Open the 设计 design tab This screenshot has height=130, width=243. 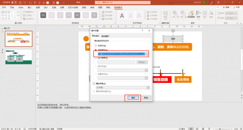pyautogui.click(x=46, y=7)
